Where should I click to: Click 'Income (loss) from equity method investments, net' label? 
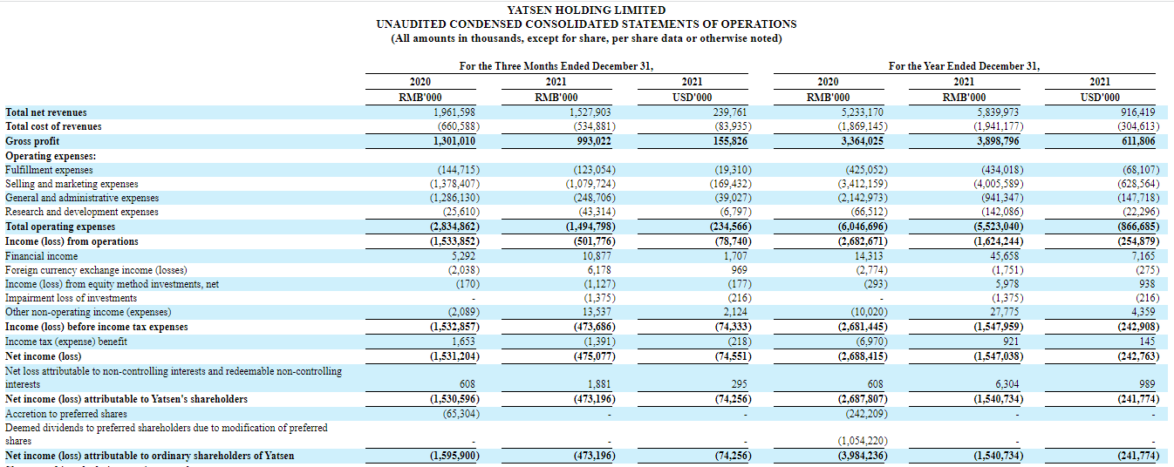(x=112, y=284)
